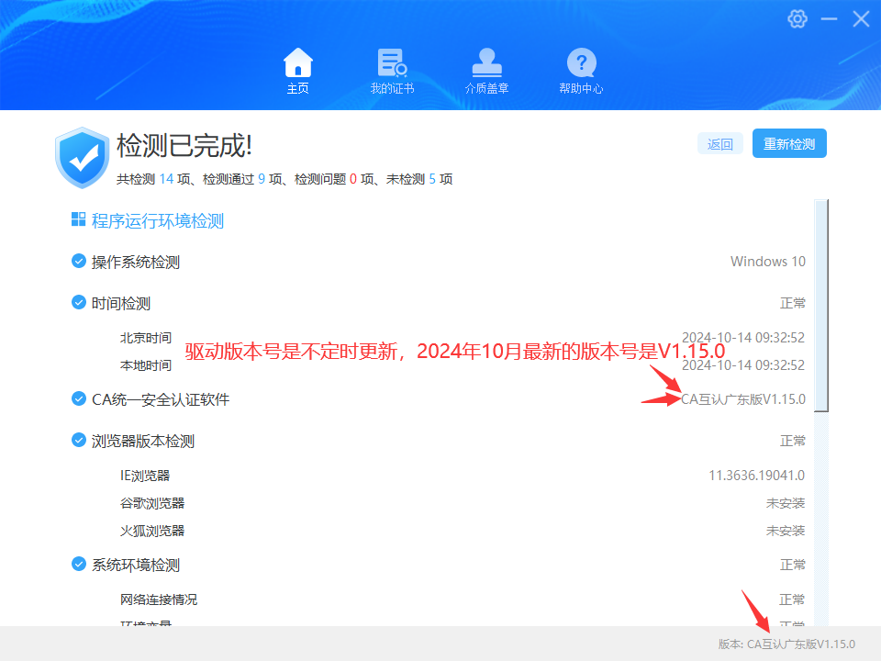Collapse the 时间检测 section
Viewport: 881px width, 661px height.
point(121,303)
